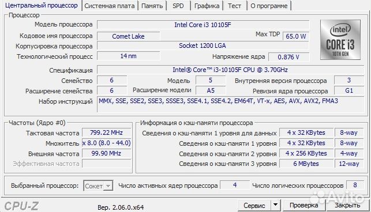Click the Семейство value 6
Screen dimensions: 371x212
[112, 80]
